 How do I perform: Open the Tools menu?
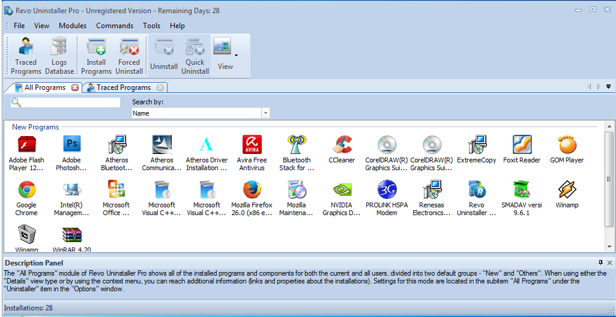151,26
